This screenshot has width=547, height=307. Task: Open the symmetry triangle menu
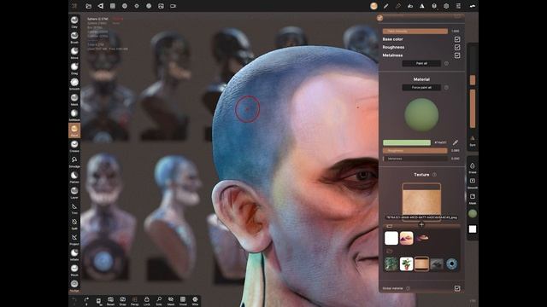click(421, 6)
